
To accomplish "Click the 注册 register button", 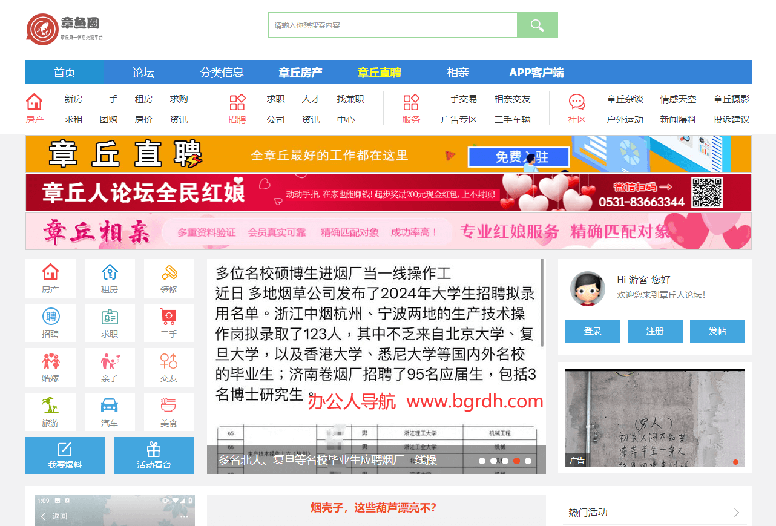I will [x=655, y=331].
